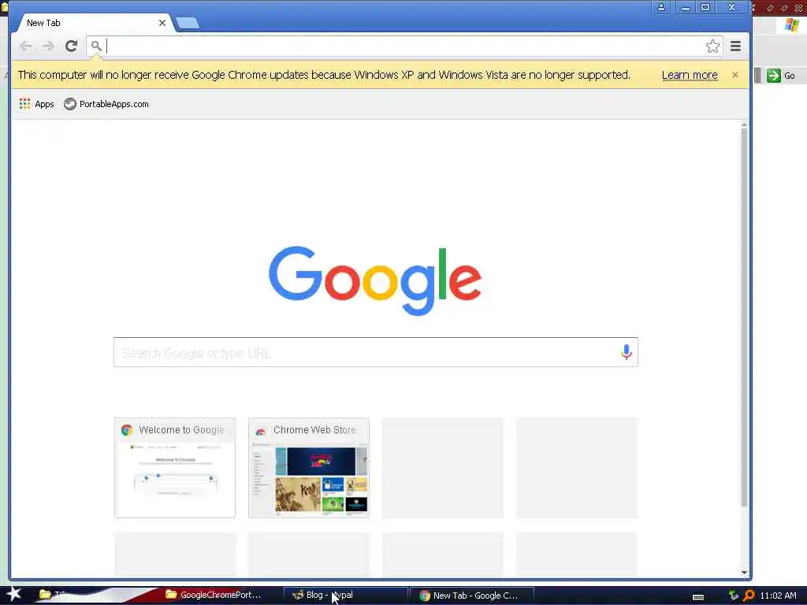Click the vertical scrollbar in the page

click(744, 317)
